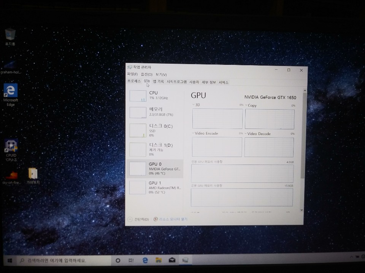Switch to the 세부 정보 tab
365x273 pixels.
[209, 82]
